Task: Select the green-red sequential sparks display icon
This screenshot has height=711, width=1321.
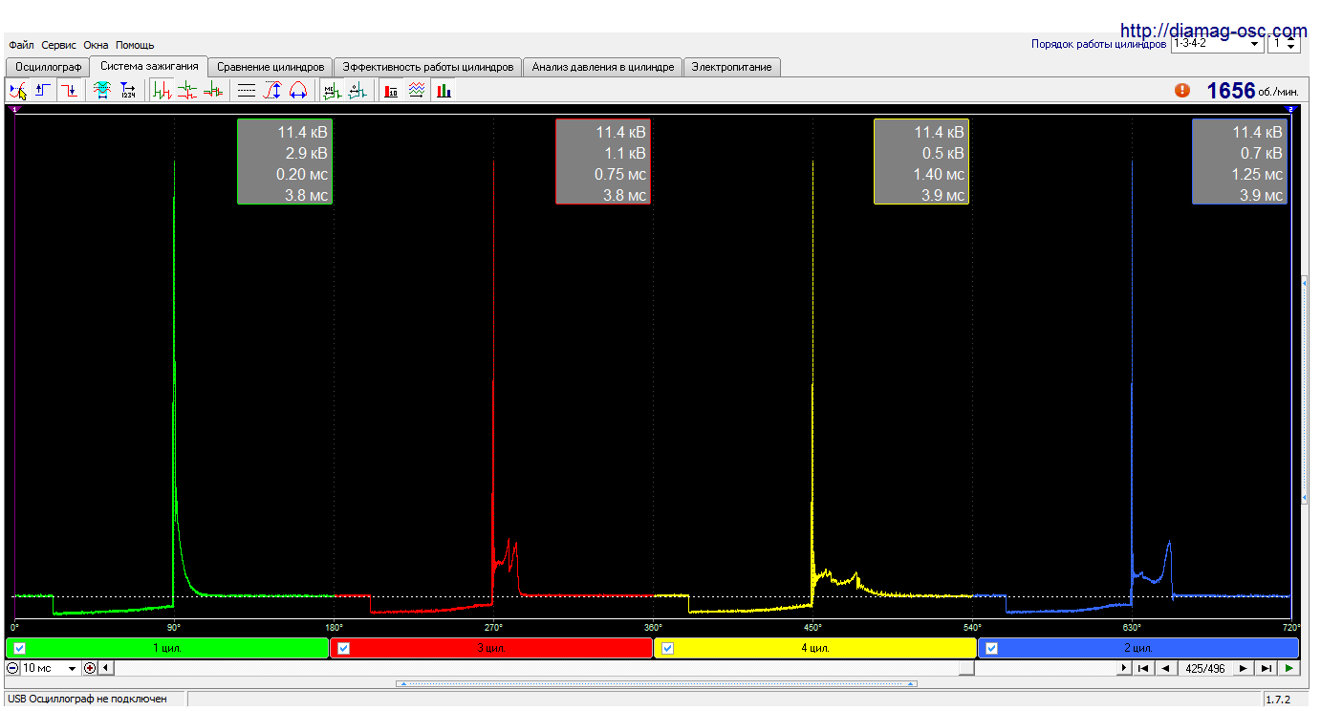Action: coord(162,91)
